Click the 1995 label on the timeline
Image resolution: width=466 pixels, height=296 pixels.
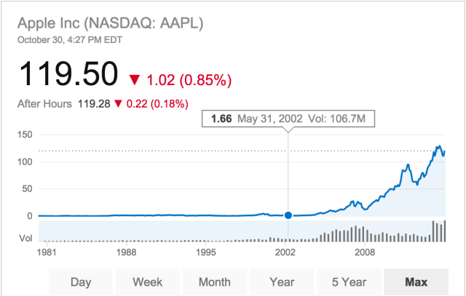tap(207, 252)
